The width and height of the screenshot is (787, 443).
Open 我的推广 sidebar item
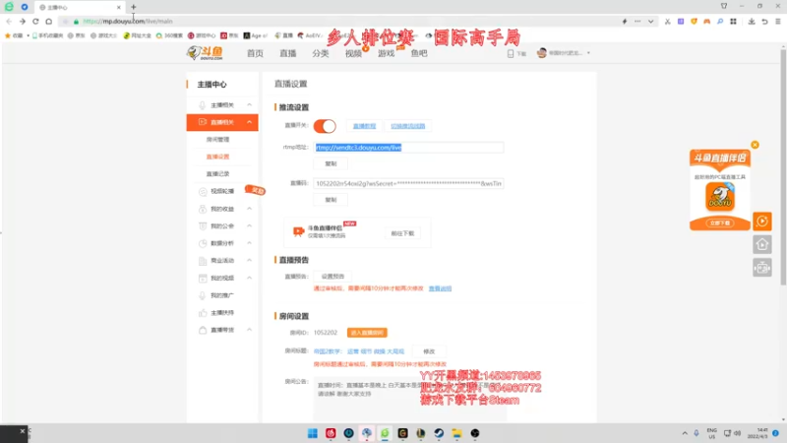click(x=222, y=295)
